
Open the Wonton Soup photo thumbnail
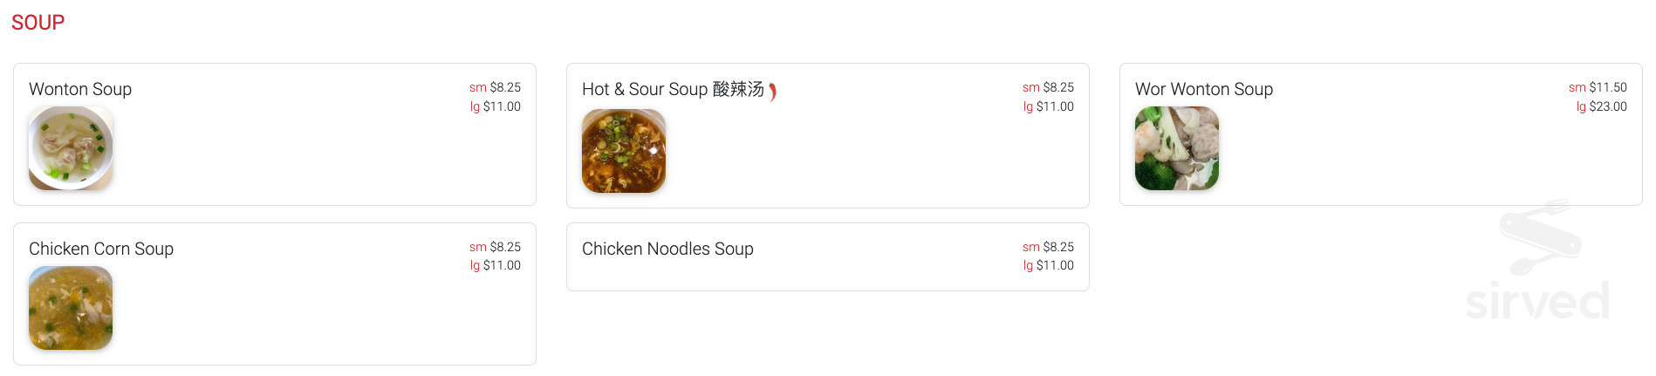coord(71,148)
